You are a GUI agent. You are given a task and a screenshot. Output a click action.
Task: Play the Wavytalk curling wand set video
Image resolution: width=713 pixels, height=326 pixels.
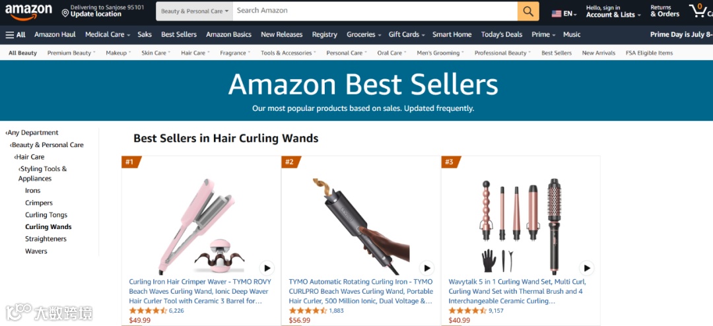point(587,268)
